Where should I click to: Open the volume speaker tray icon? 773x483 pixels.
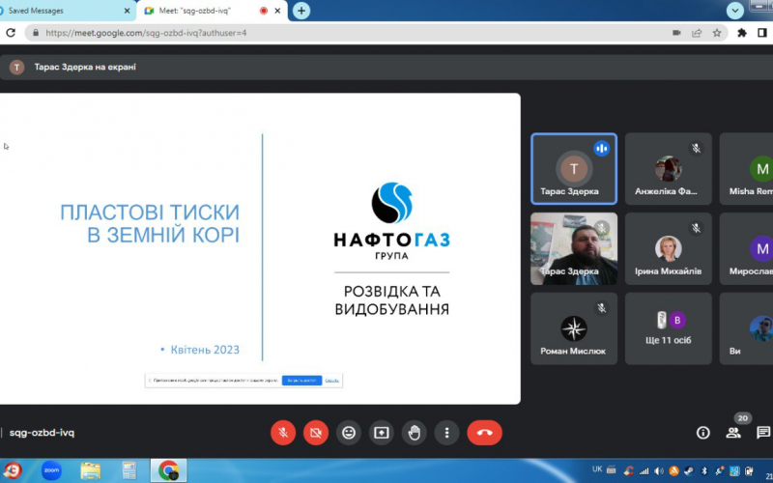click(659, 470)
